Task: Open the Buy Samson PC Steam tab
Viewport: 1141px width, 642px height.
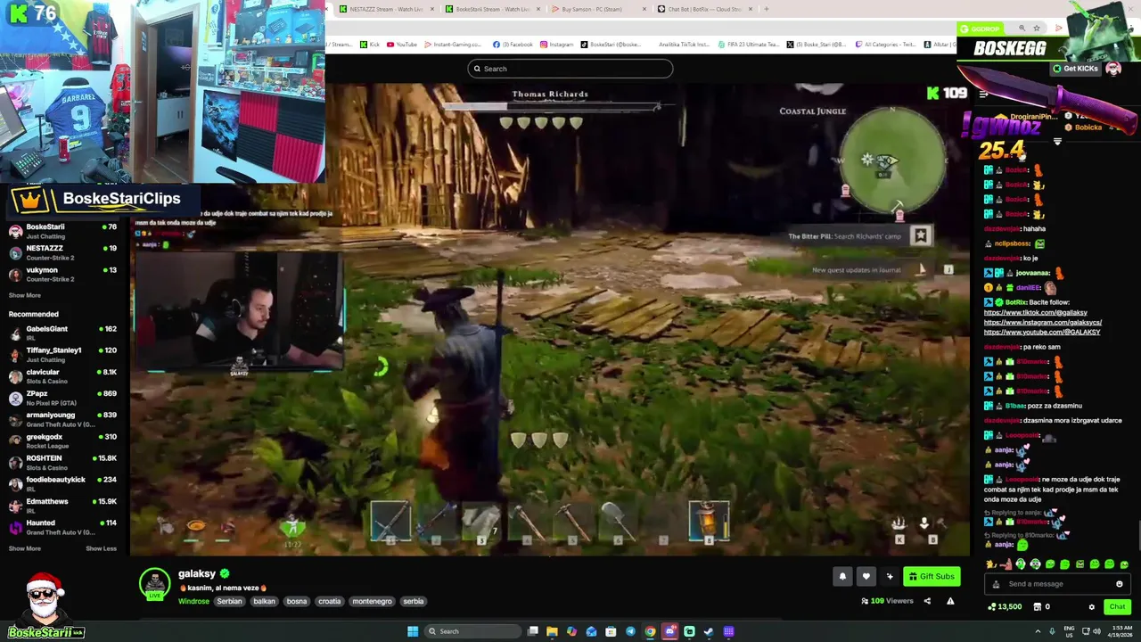Action: 593,9
